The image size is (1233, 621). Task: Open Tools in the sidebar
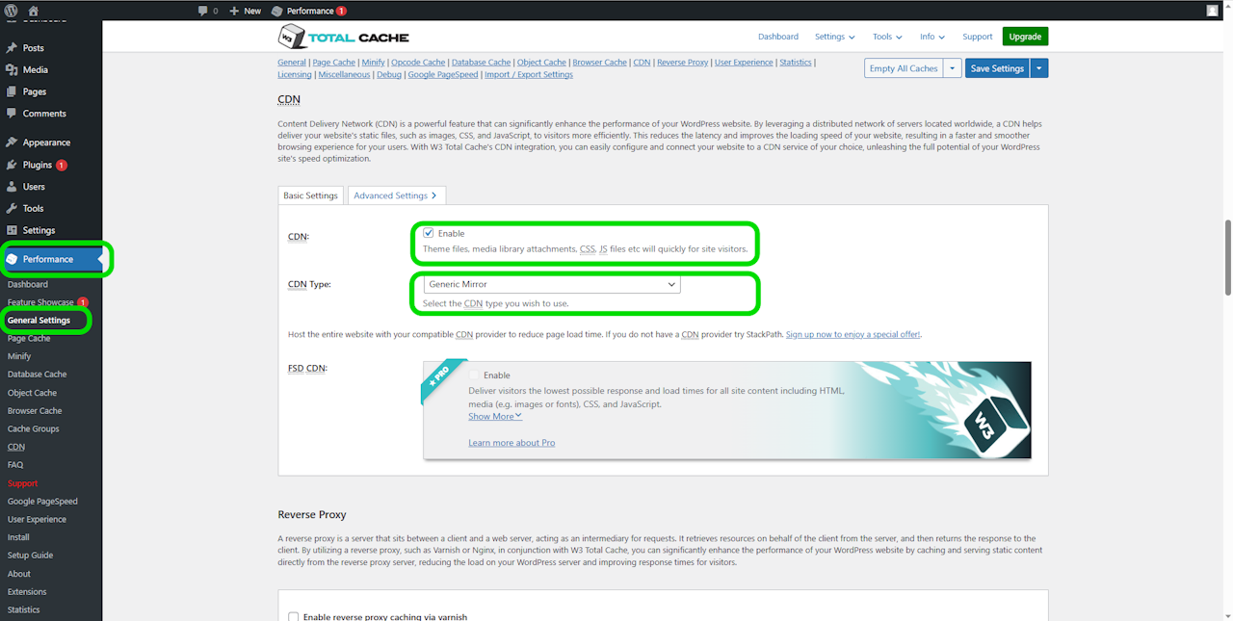(33, 208)
